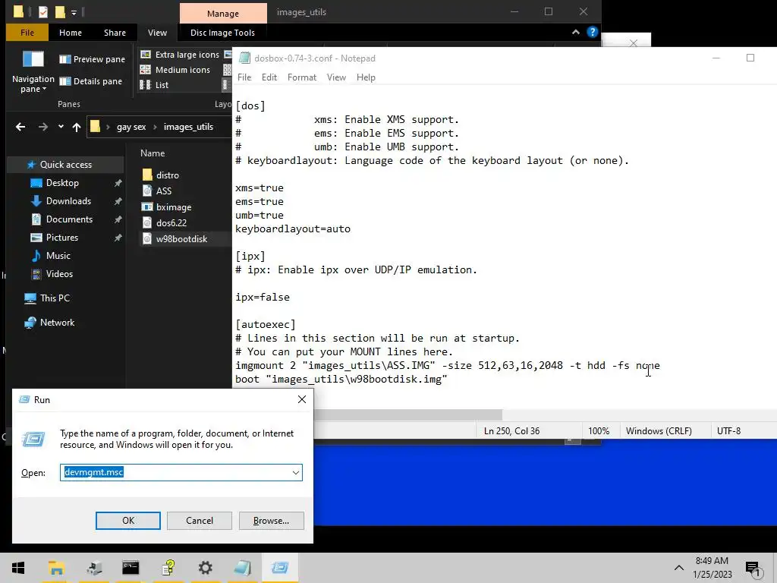Select Extra large icons layout

(179, 55)
